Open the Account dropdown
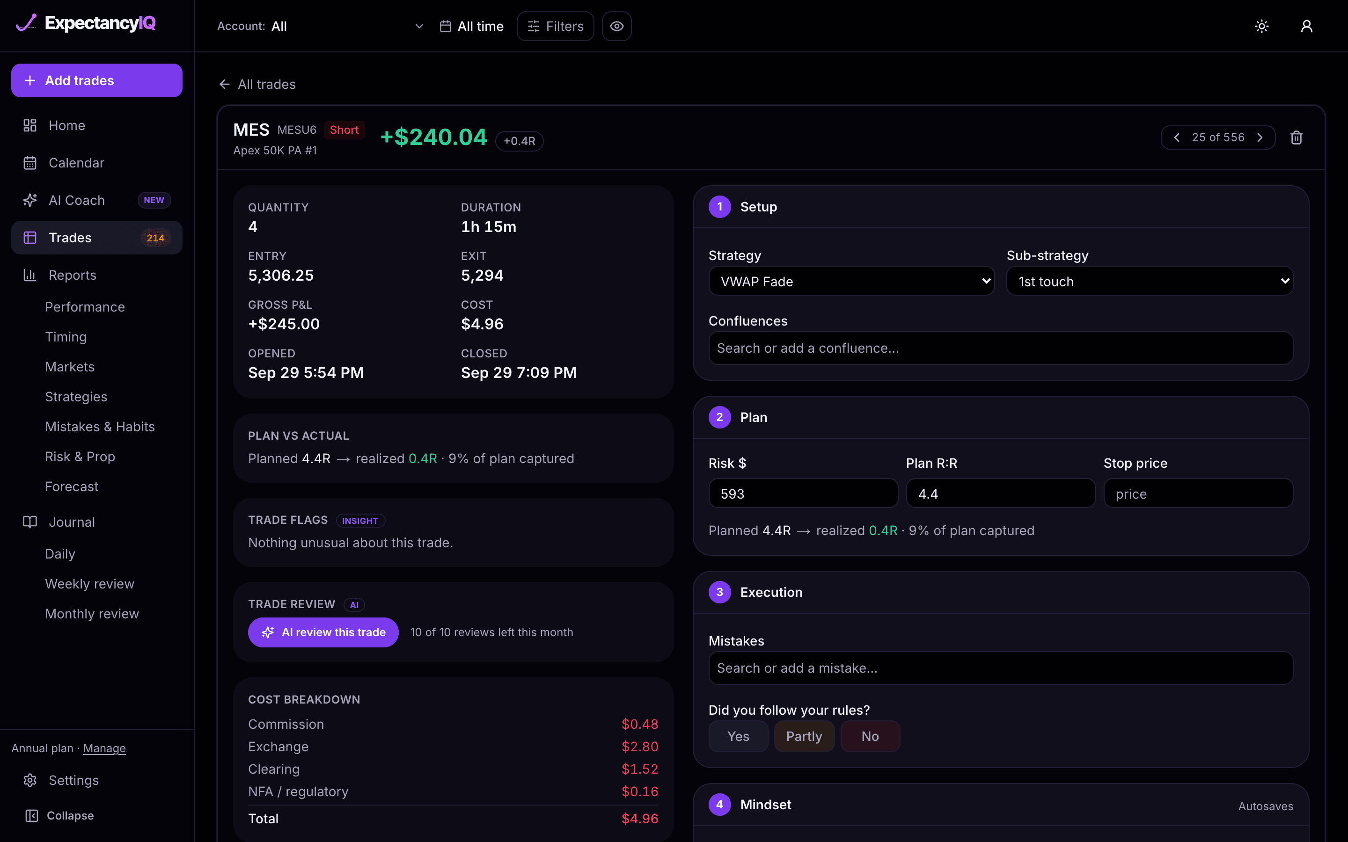 tap(321, 26)
